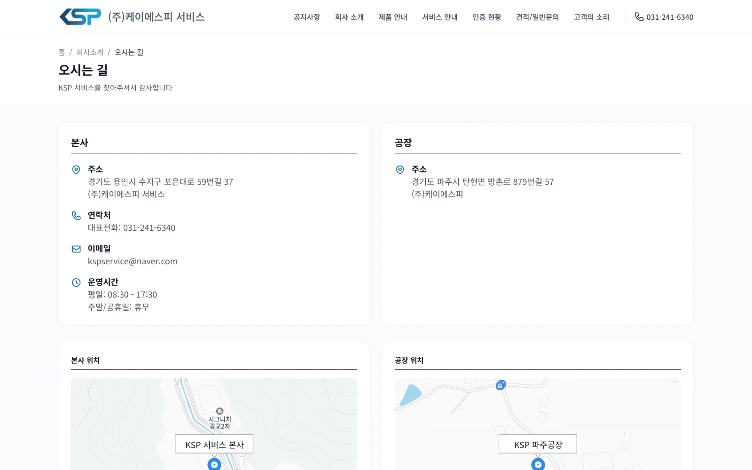The height and width of the screenshot is (470, 752).
Task: Click the (주)케이에스피 서비스 site title
Action: [157, 17]
